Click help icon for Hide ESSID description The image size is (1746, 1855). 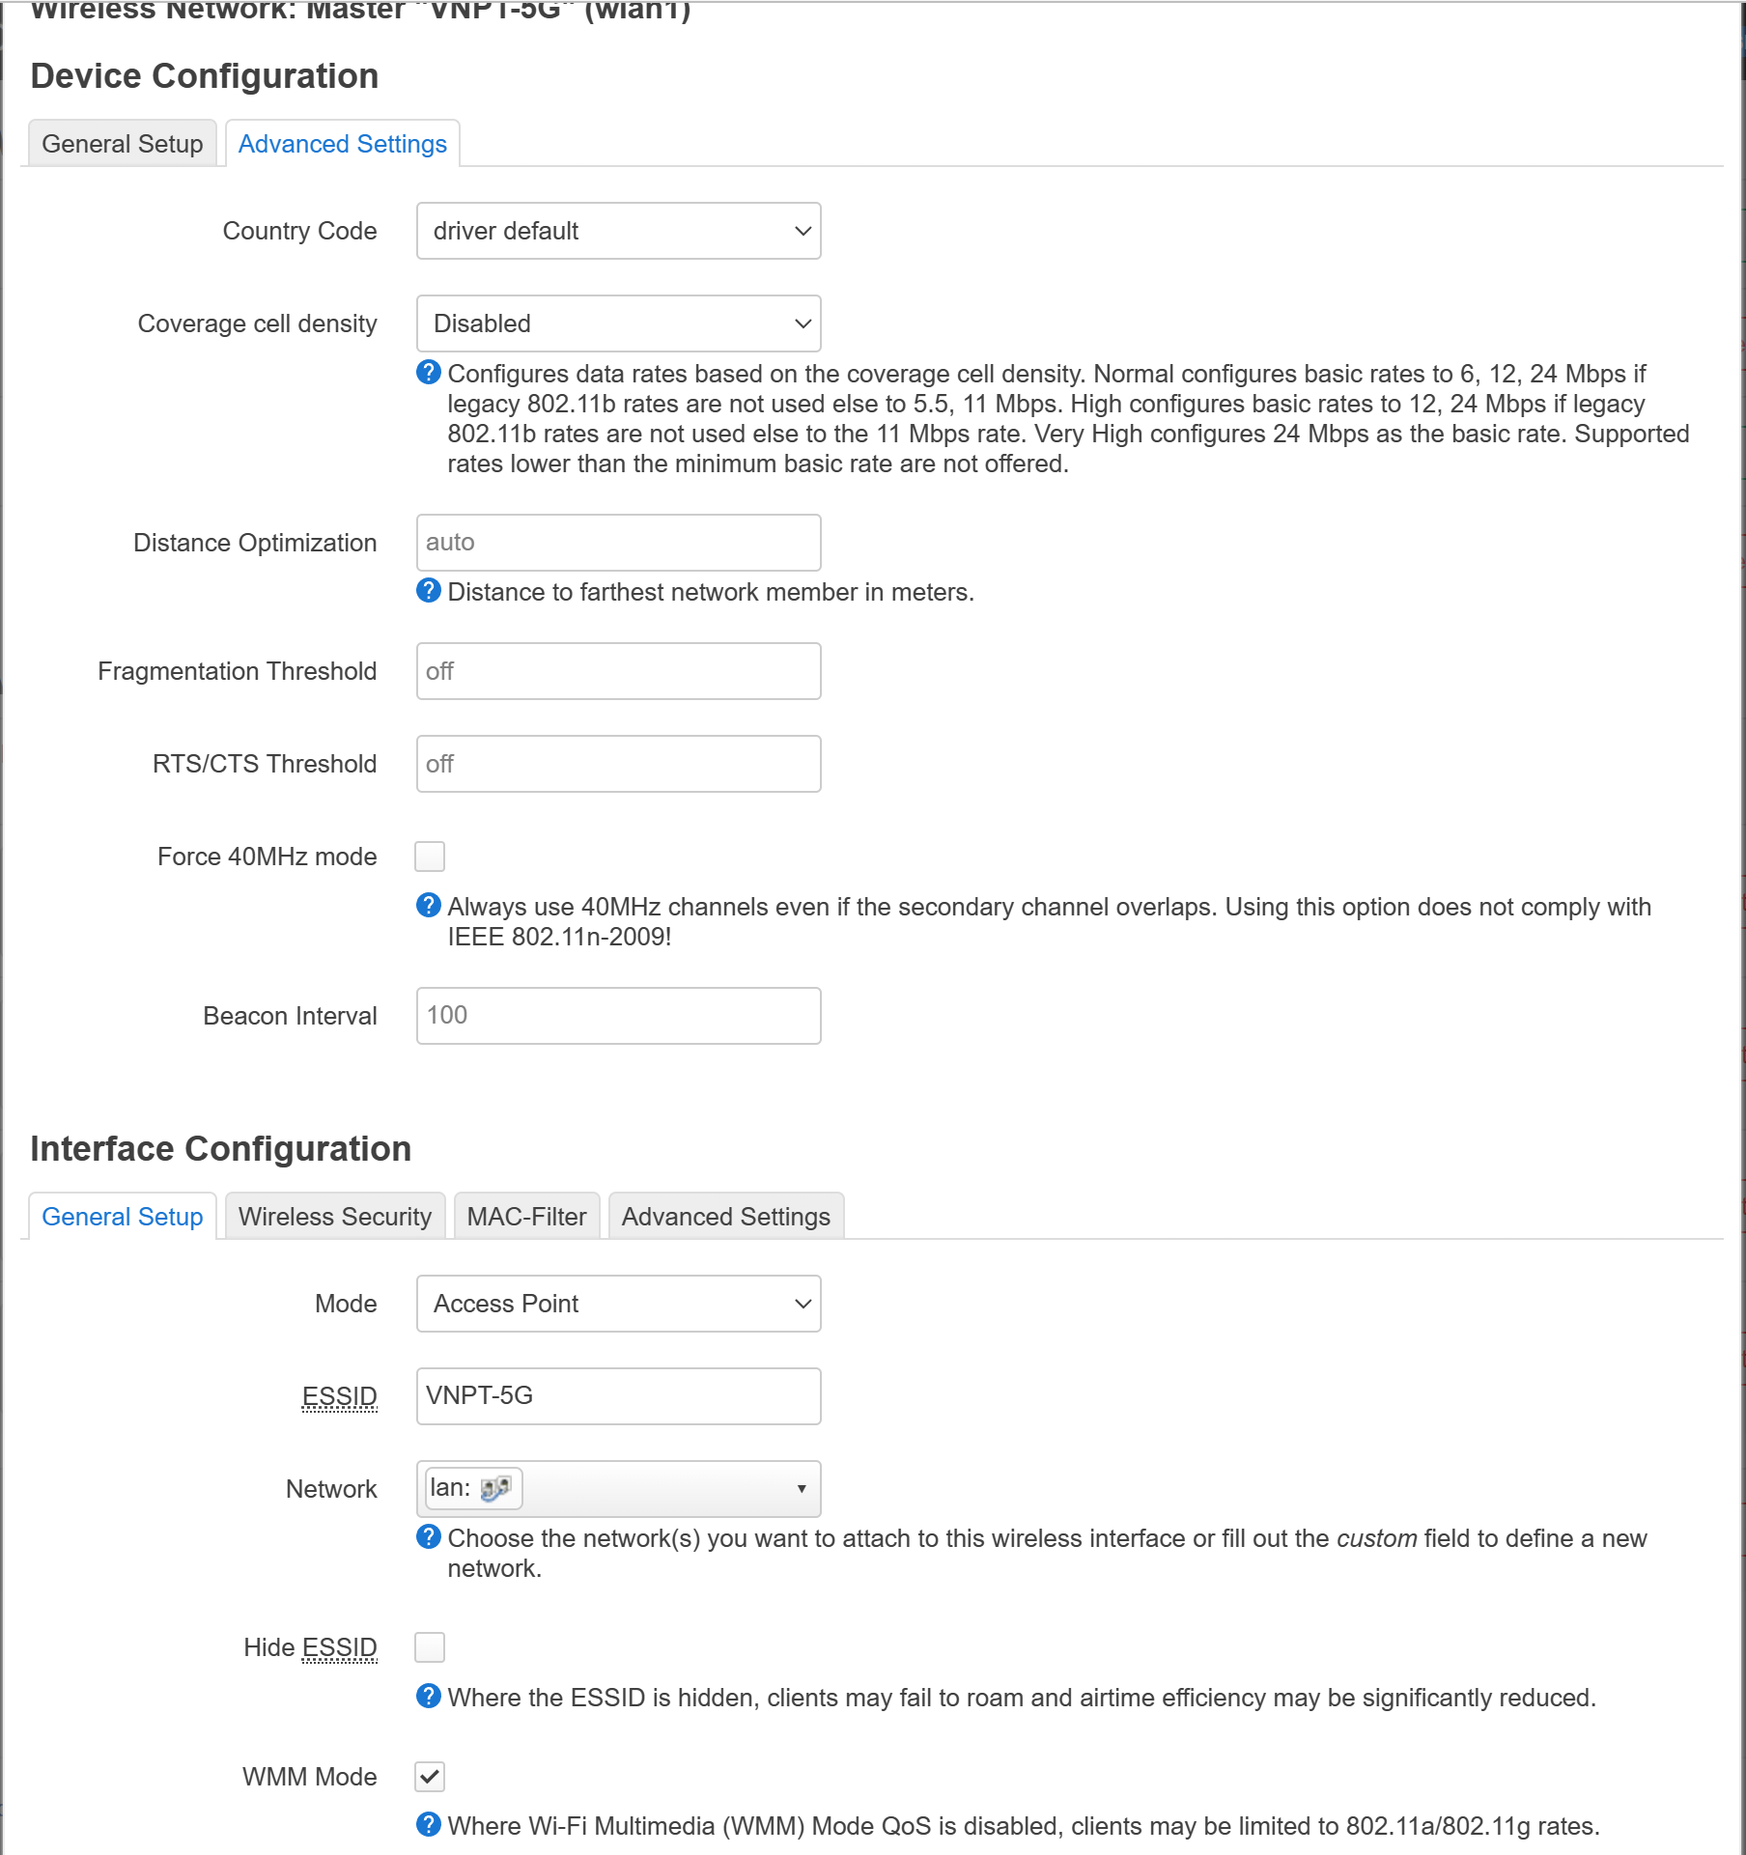pos(429,1697)
